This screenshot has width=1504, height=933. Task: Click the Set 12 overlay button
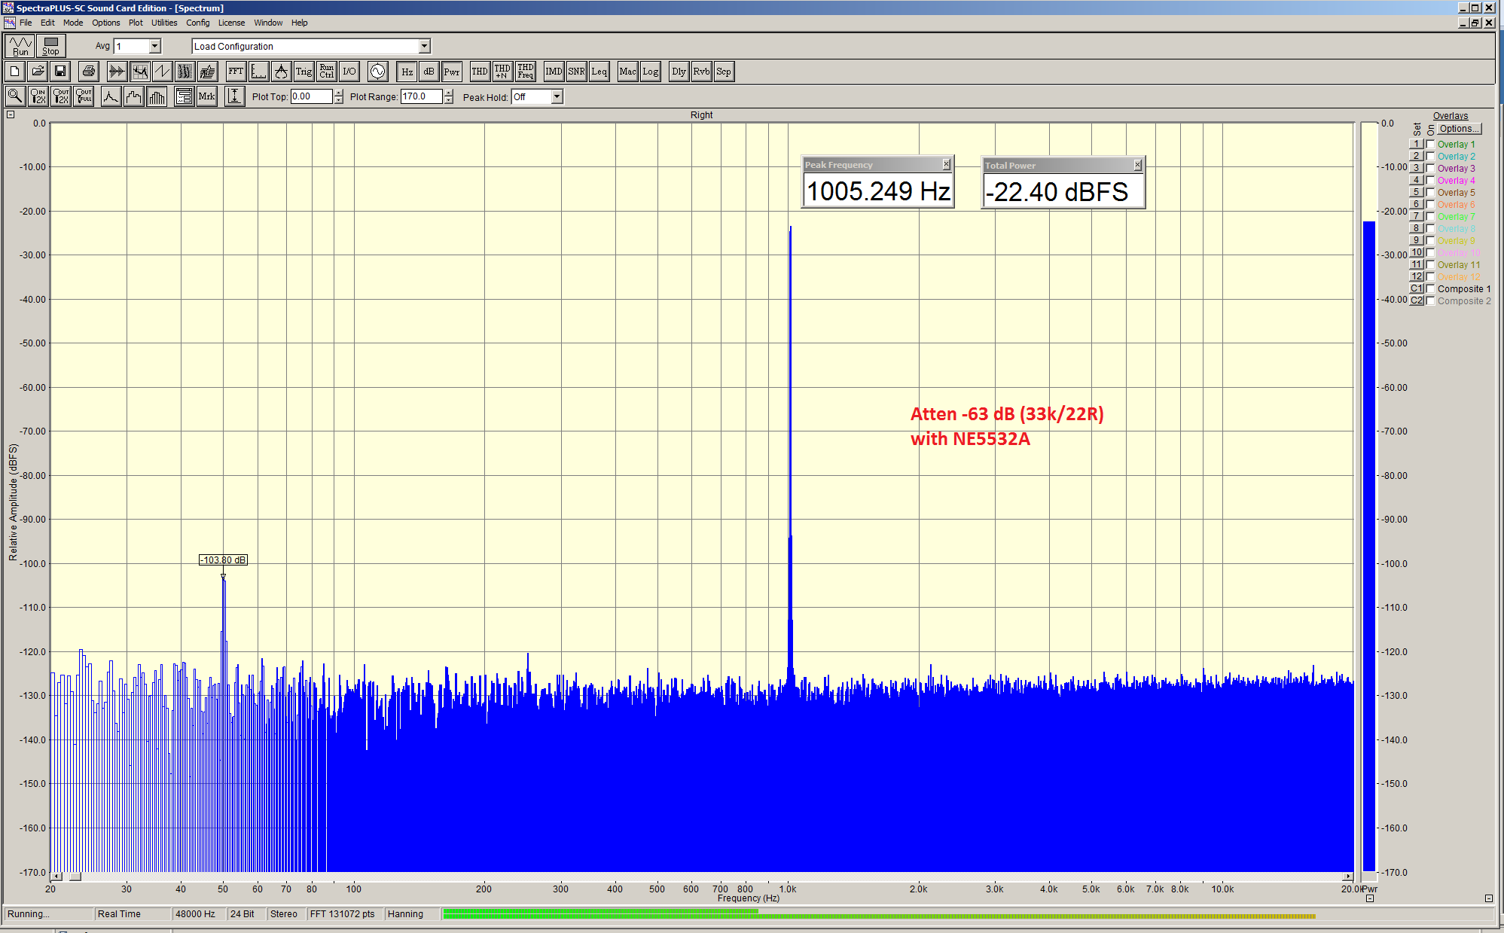point(1417,276)
